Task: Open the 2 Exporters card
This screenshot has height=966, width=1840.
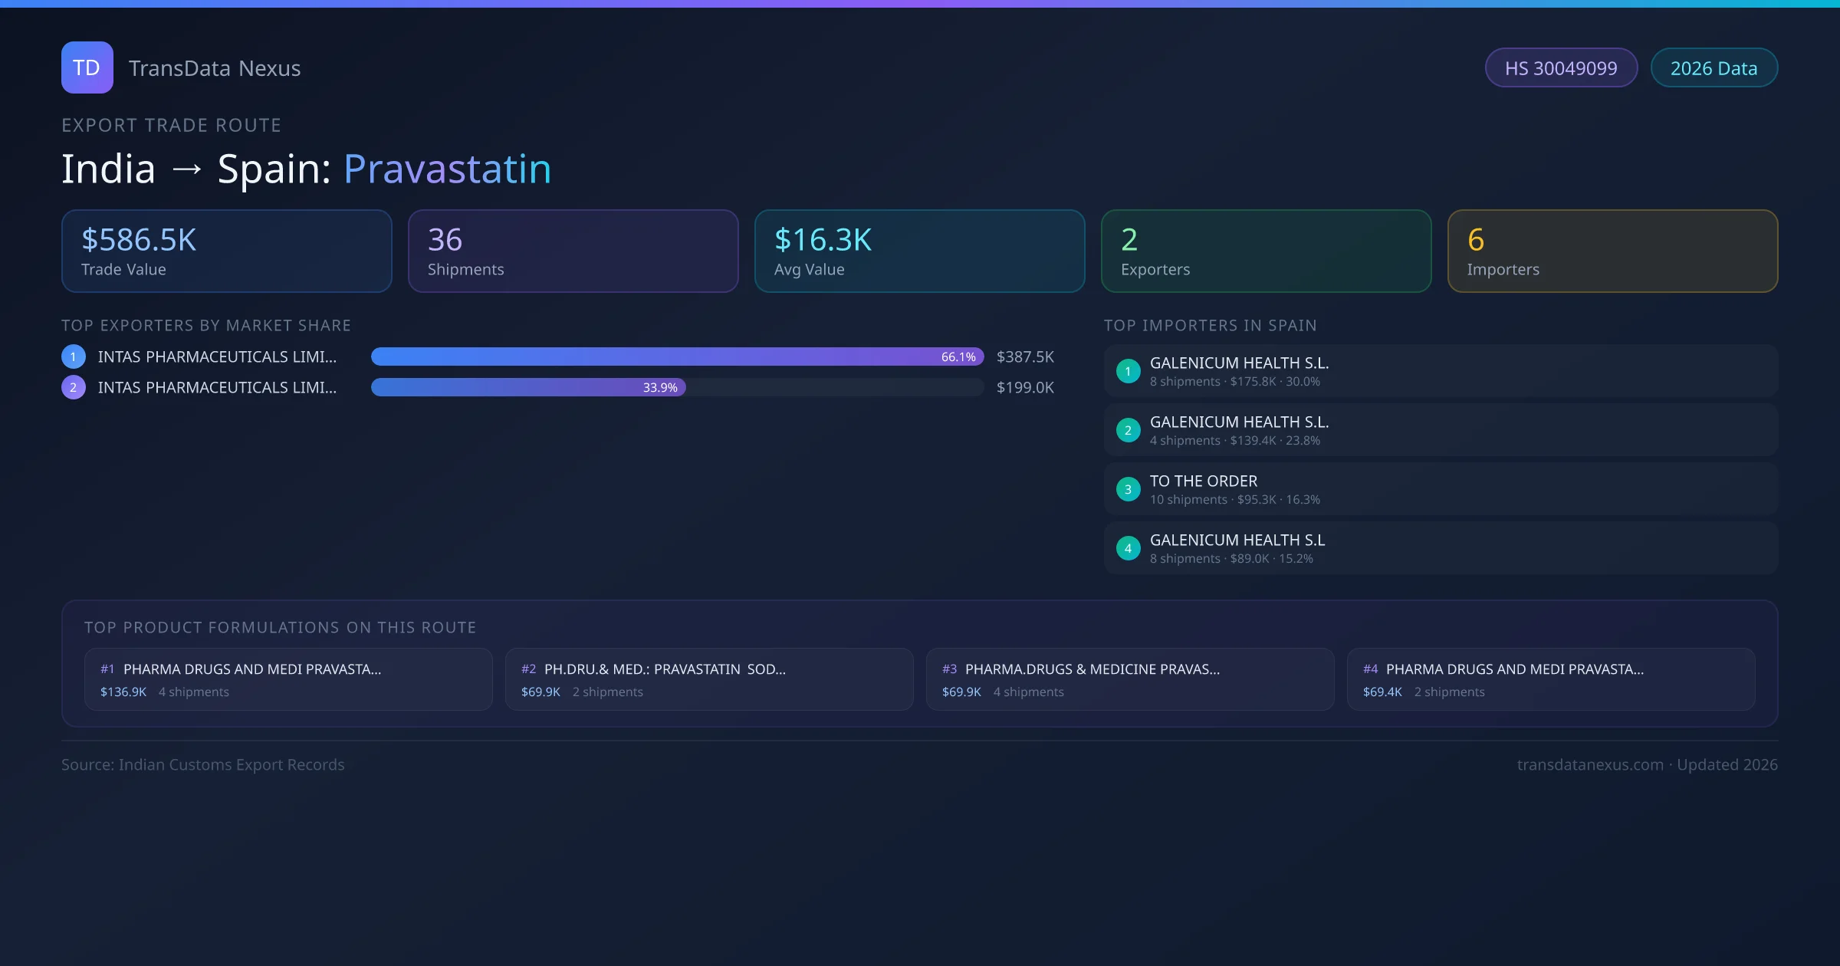Action: pyautogui.click(x=1266, y=251)
